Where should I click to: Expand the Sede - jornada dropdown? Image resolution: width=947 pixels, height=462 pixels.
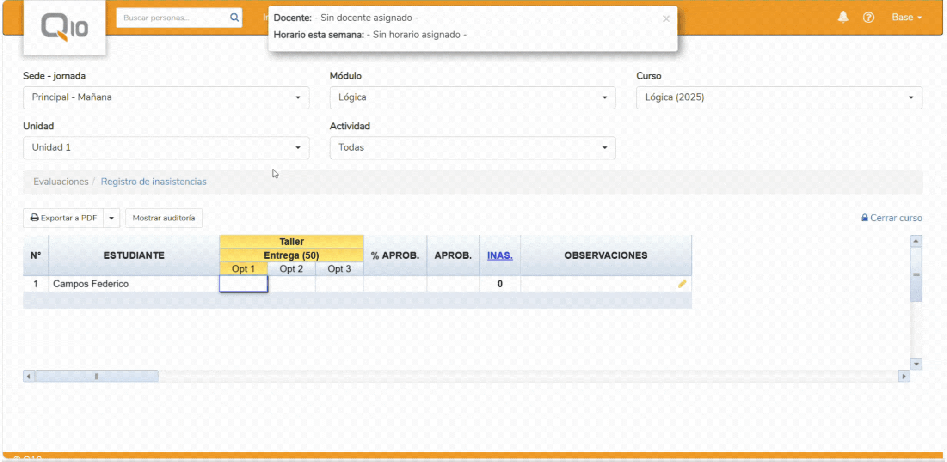point(166,97)
